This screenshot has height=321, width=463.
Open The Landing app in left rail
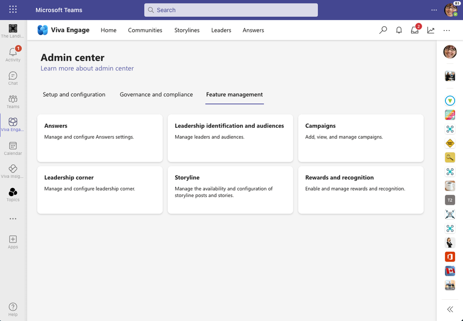(13, 31)
